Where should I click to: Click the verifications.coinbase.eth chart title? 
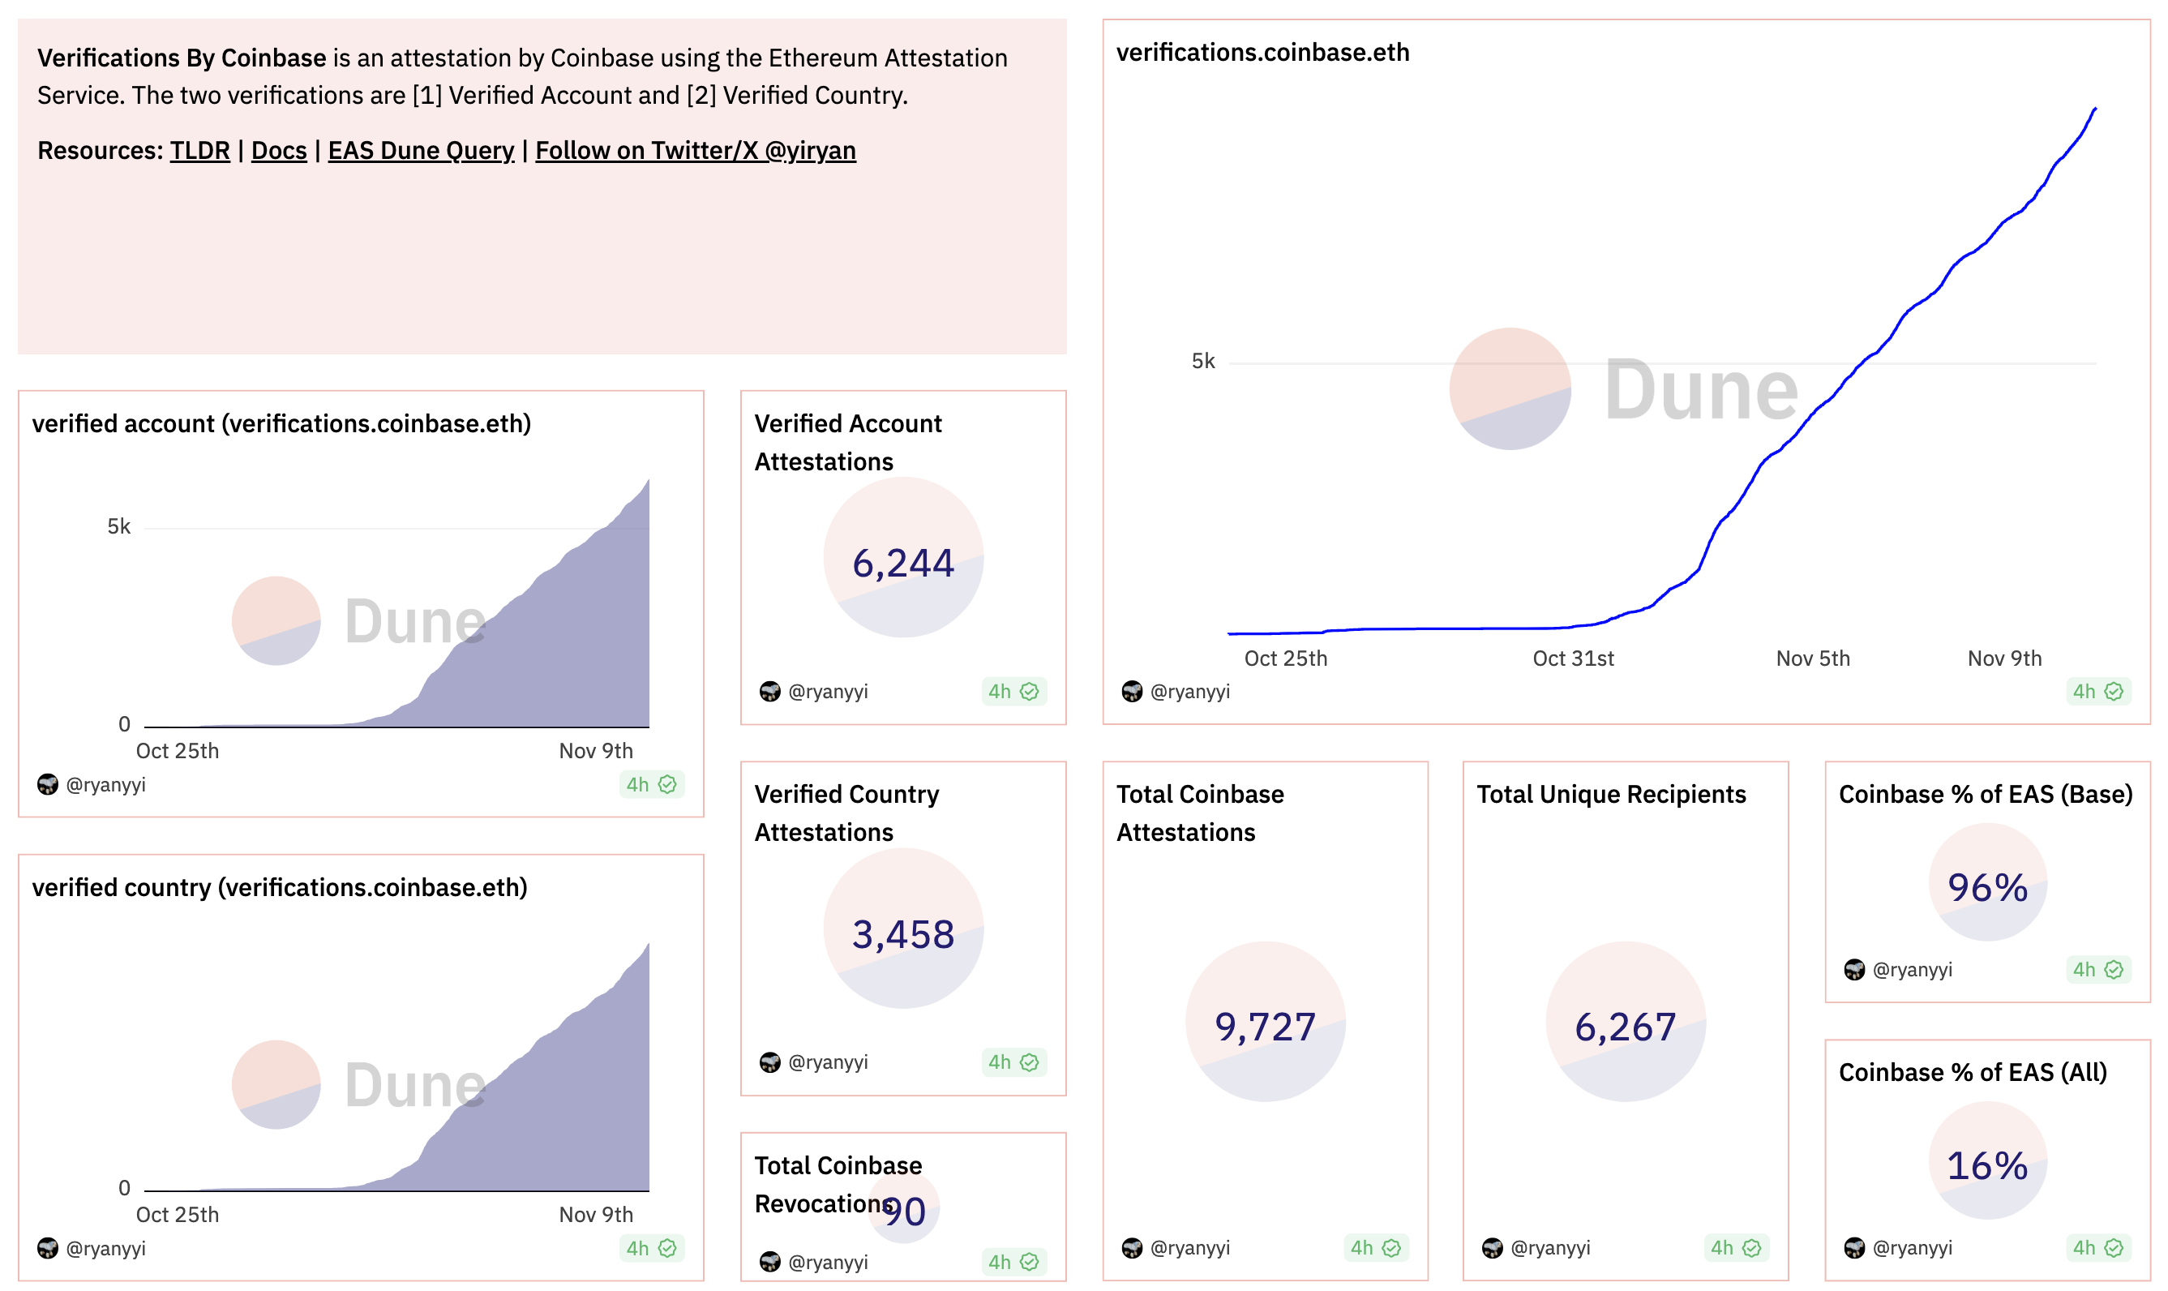[x=1262, y=52]
